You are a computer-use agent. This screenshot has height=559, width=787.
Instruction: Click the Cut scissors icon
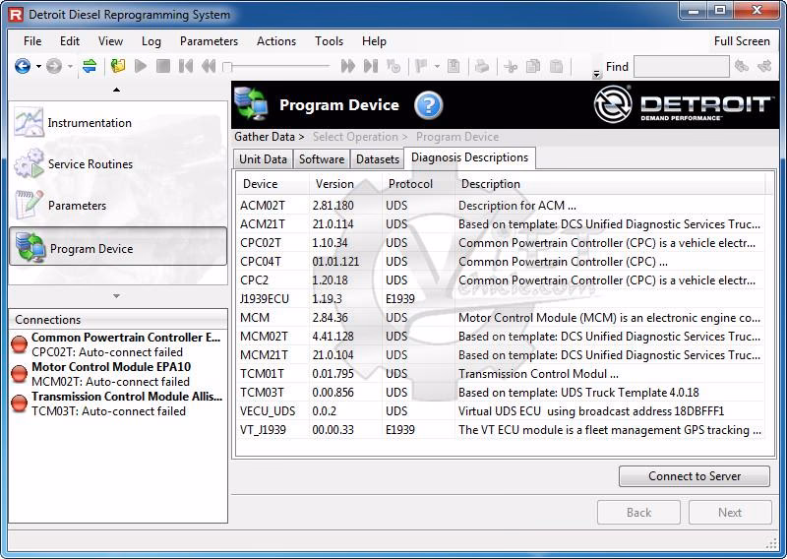[511, 66]
